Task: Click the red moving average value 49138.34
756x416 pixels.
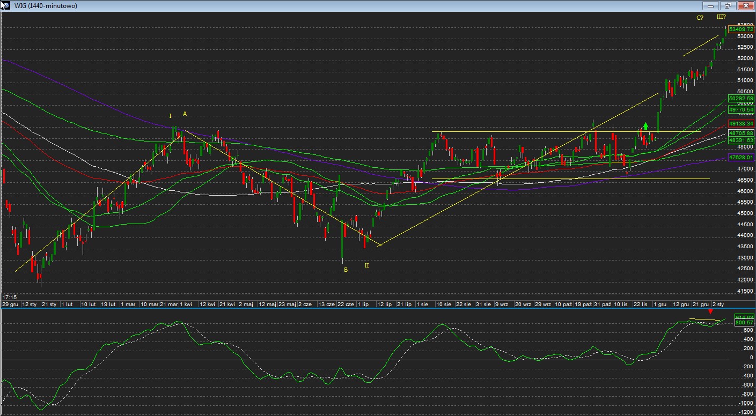Action: coord(741,123)
